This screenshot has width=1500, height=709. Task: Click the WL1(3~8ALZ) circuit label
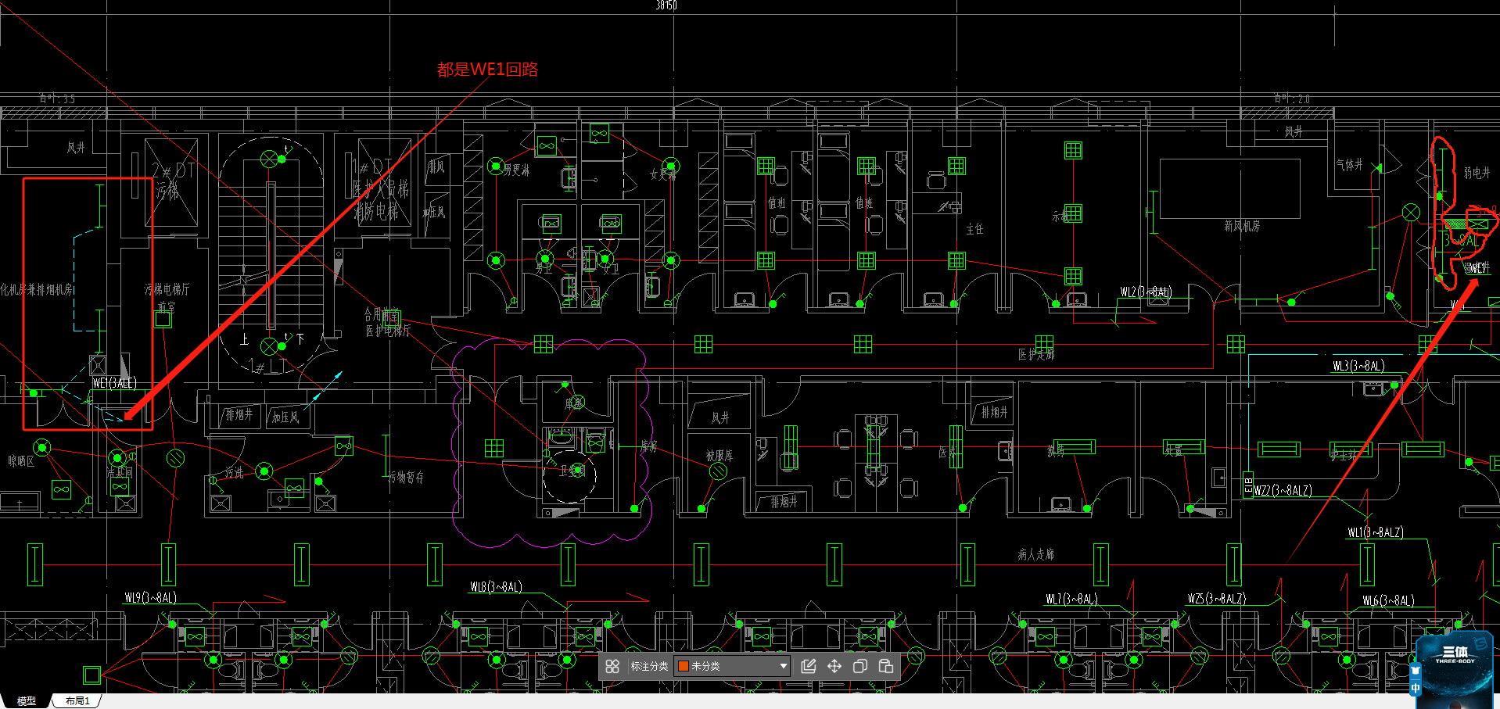(x=1375, y=532)
